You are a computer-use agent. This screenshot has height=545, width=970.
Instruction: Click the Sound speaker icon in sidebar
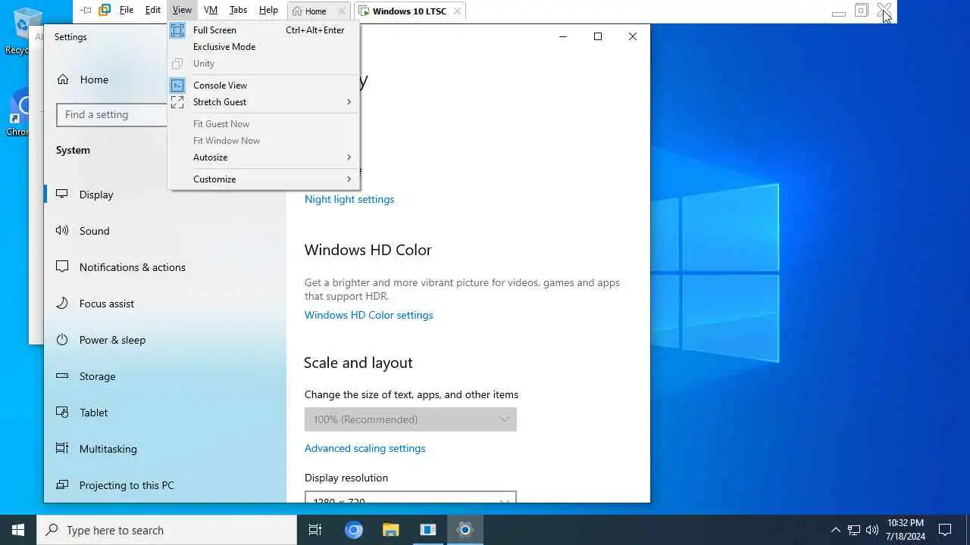pos(62,231)
